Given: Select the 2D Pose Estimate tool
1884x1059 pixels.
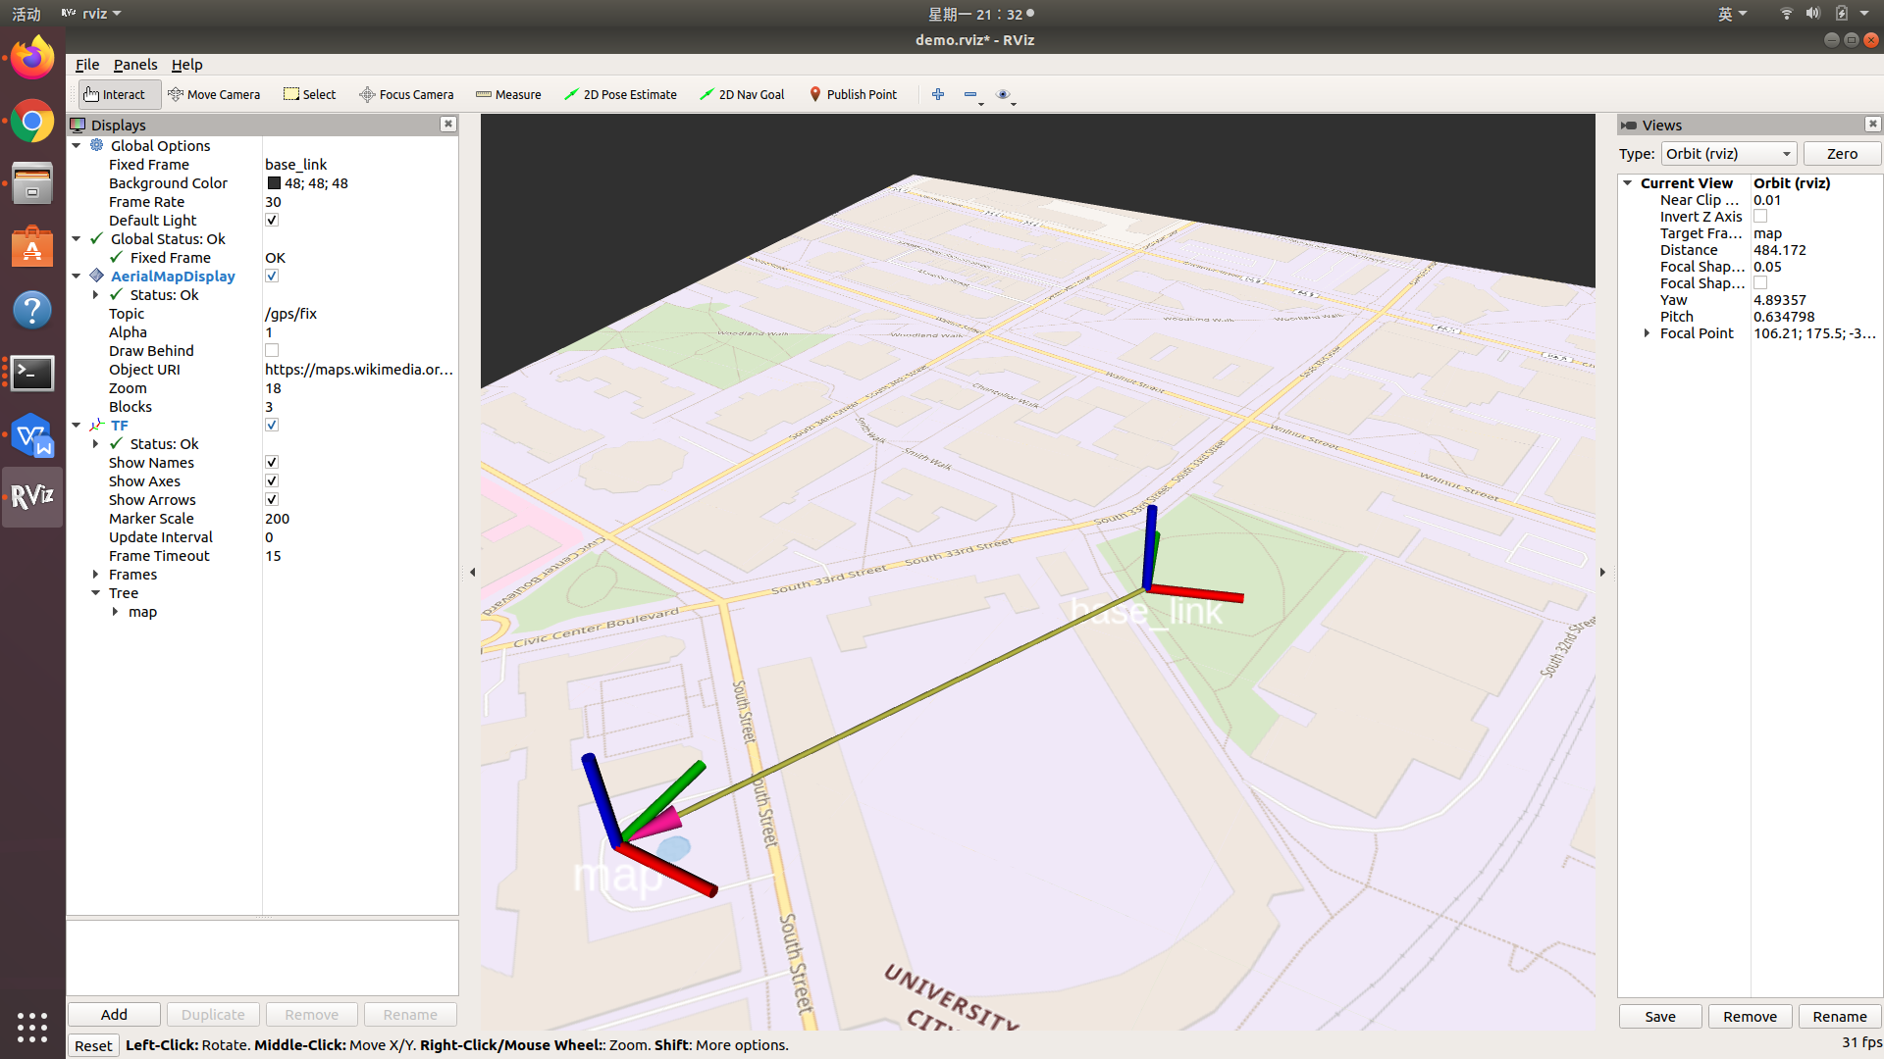Looking at the screenshot, I should (x=620, y=94).
